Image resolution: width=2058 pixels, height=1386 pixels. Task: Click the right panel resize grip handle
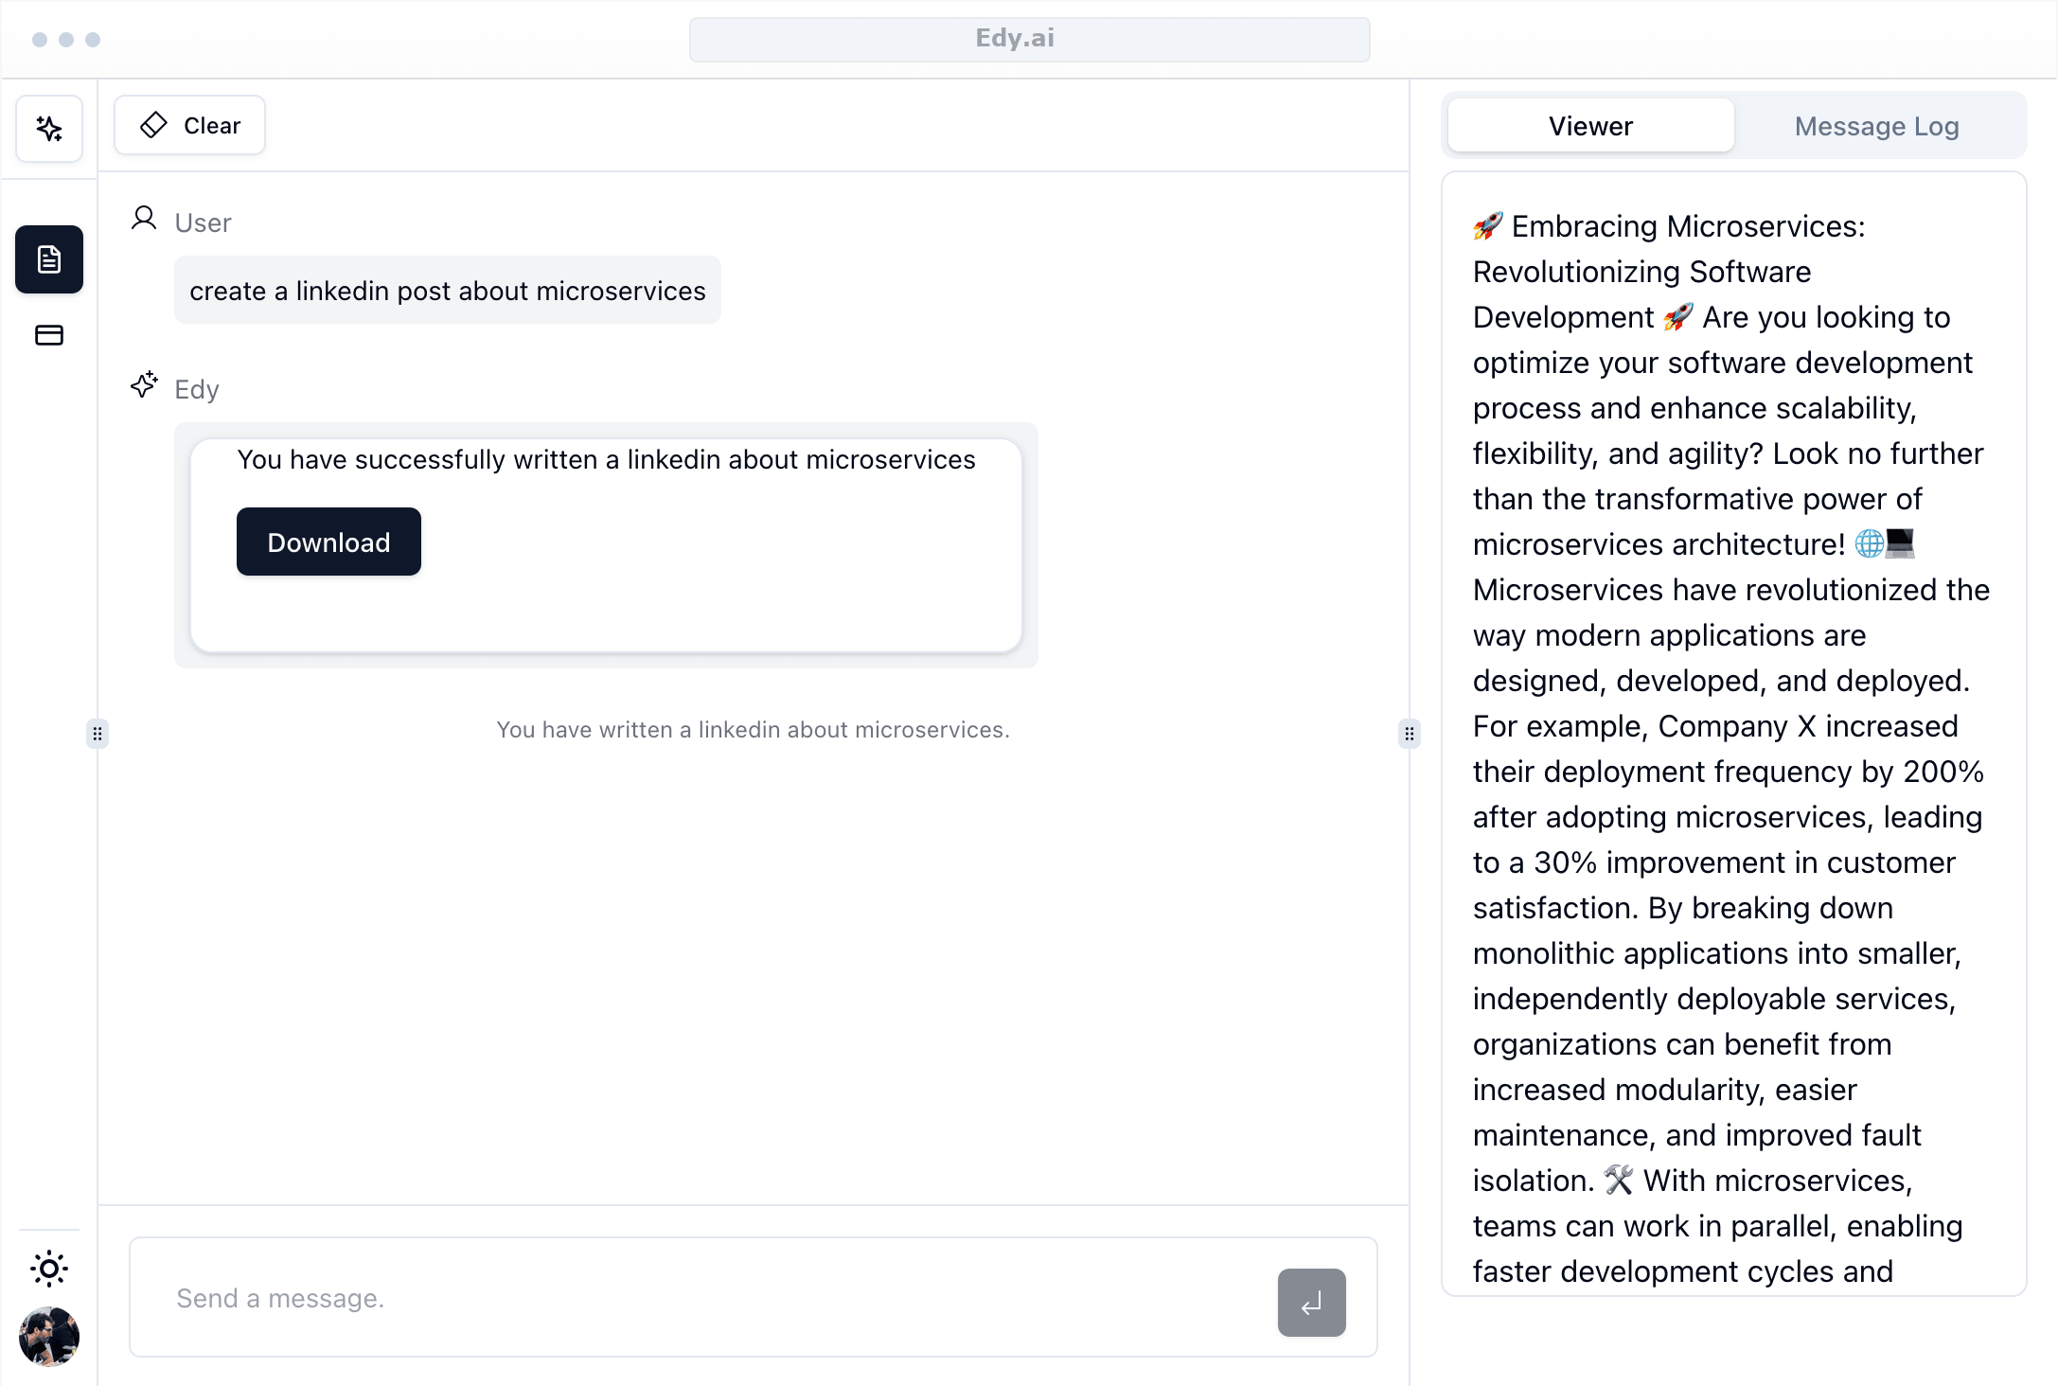coord(1410,734)
